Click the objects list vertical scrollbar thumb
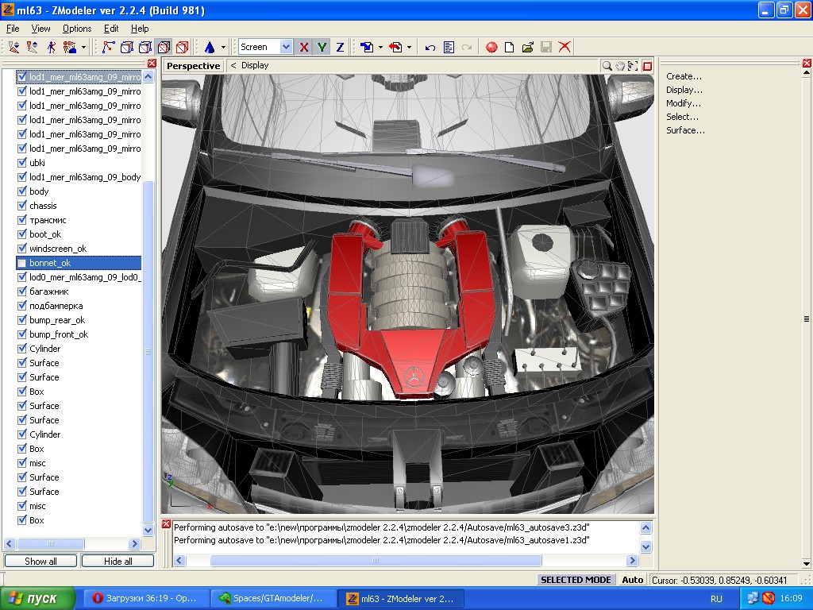 148,352
